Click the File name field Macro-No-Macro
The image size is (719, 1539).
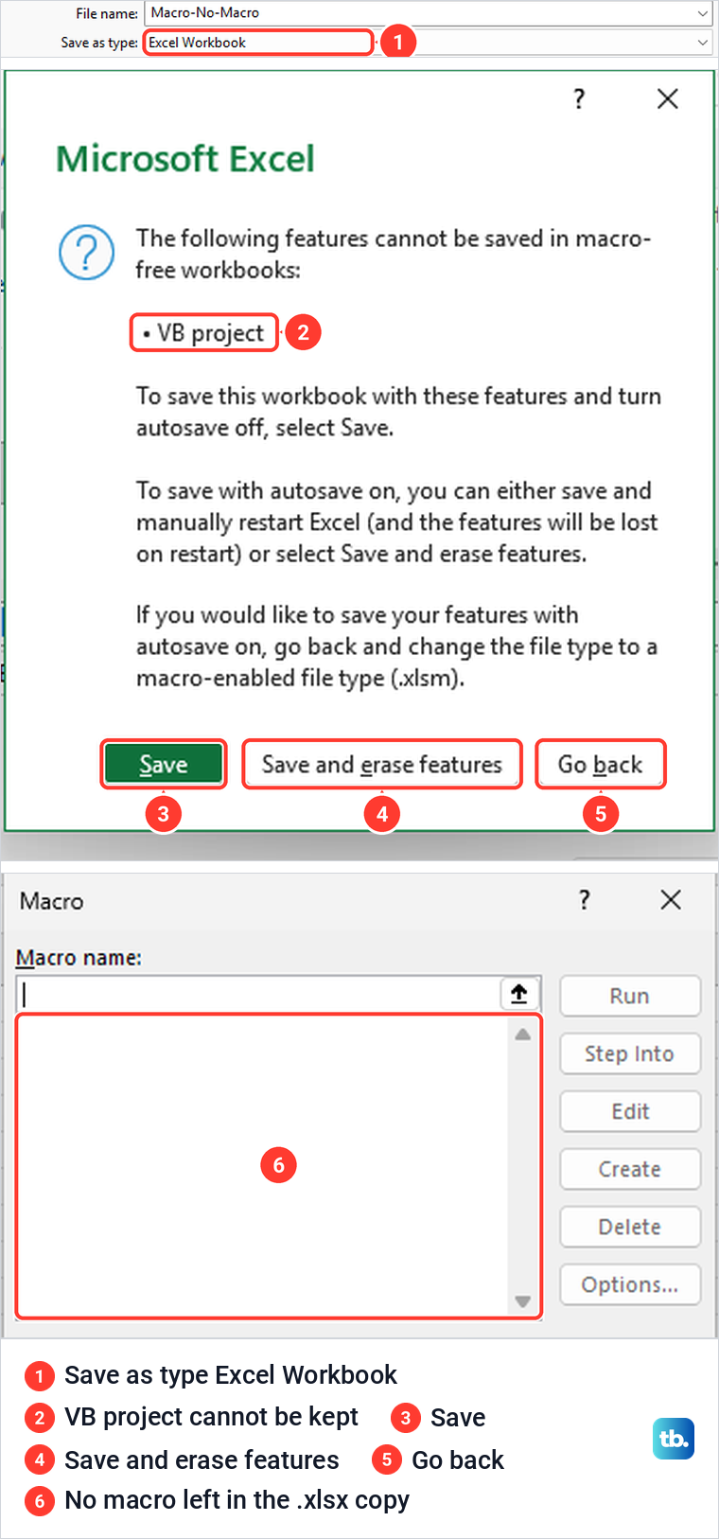pos(428,13)
